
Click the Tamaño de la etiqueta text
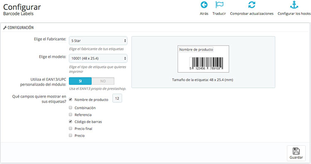tap(202, 80)
